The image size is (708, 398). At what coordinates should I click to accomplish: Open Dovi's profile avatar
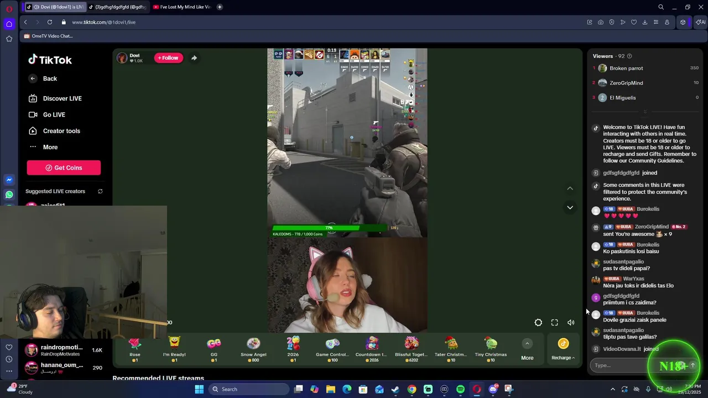[x=122, y=58]
